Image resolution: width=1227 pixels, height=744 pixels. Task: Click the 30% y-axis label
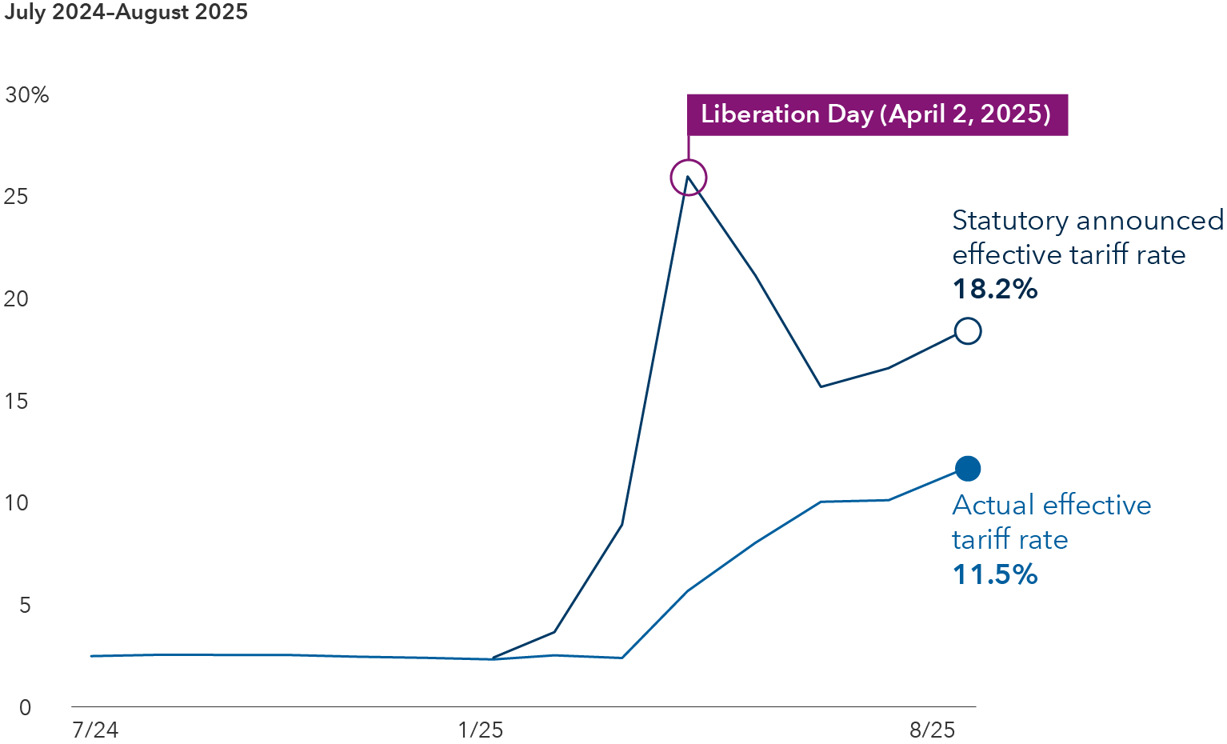[x=27, y=95]
